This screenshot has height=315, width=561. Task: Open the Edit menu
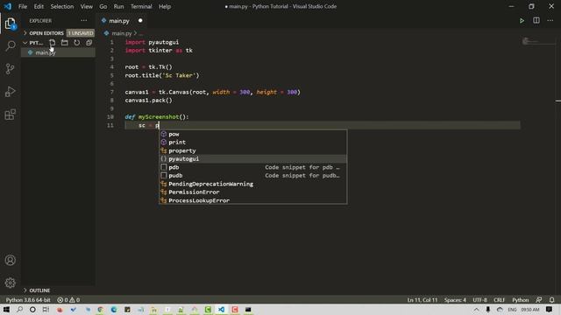click(39, 6)
